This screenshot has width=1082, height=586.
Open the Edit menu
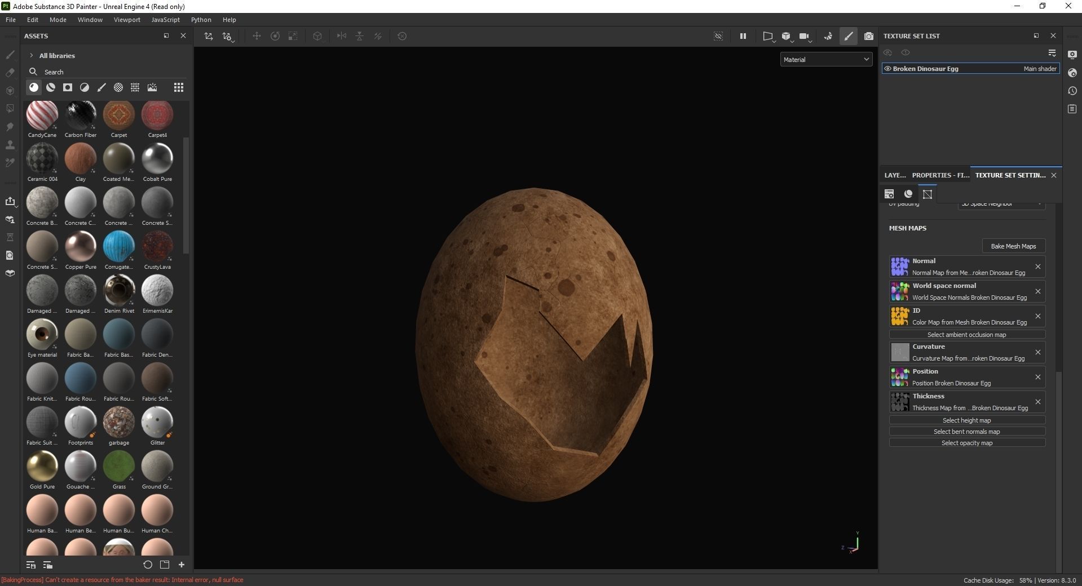pos(33,20)
